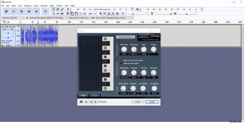
Task: Click the Calibrate knob in GSnap
Action: pos(154,88)
